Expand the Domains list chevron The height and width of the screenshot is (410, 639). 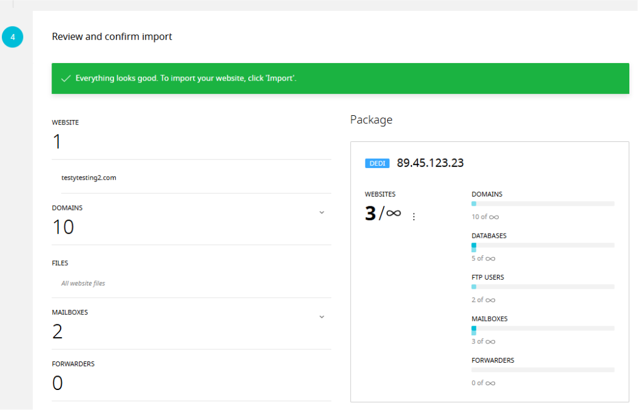click(x=322, y=212)
